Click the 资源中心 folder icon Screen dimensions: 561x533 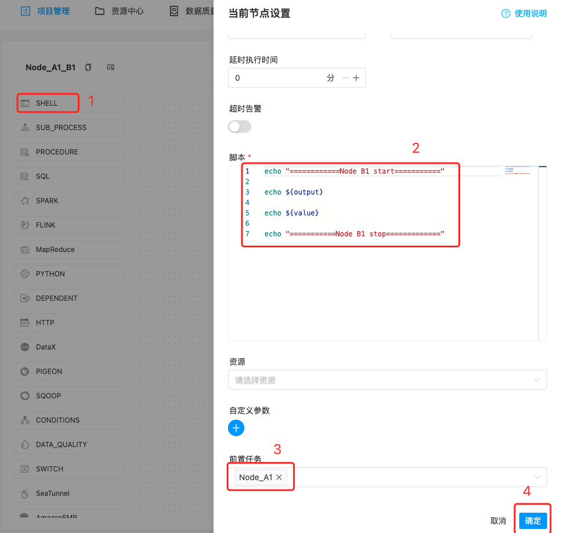(99, 11)
